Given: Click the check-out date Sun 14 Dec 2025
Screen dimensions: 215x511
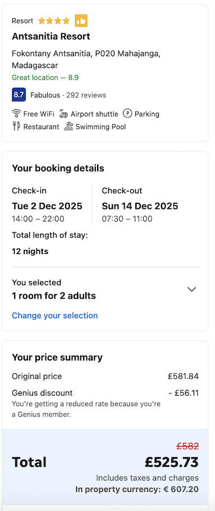Looking at the screenshot, I should (140, 206).
